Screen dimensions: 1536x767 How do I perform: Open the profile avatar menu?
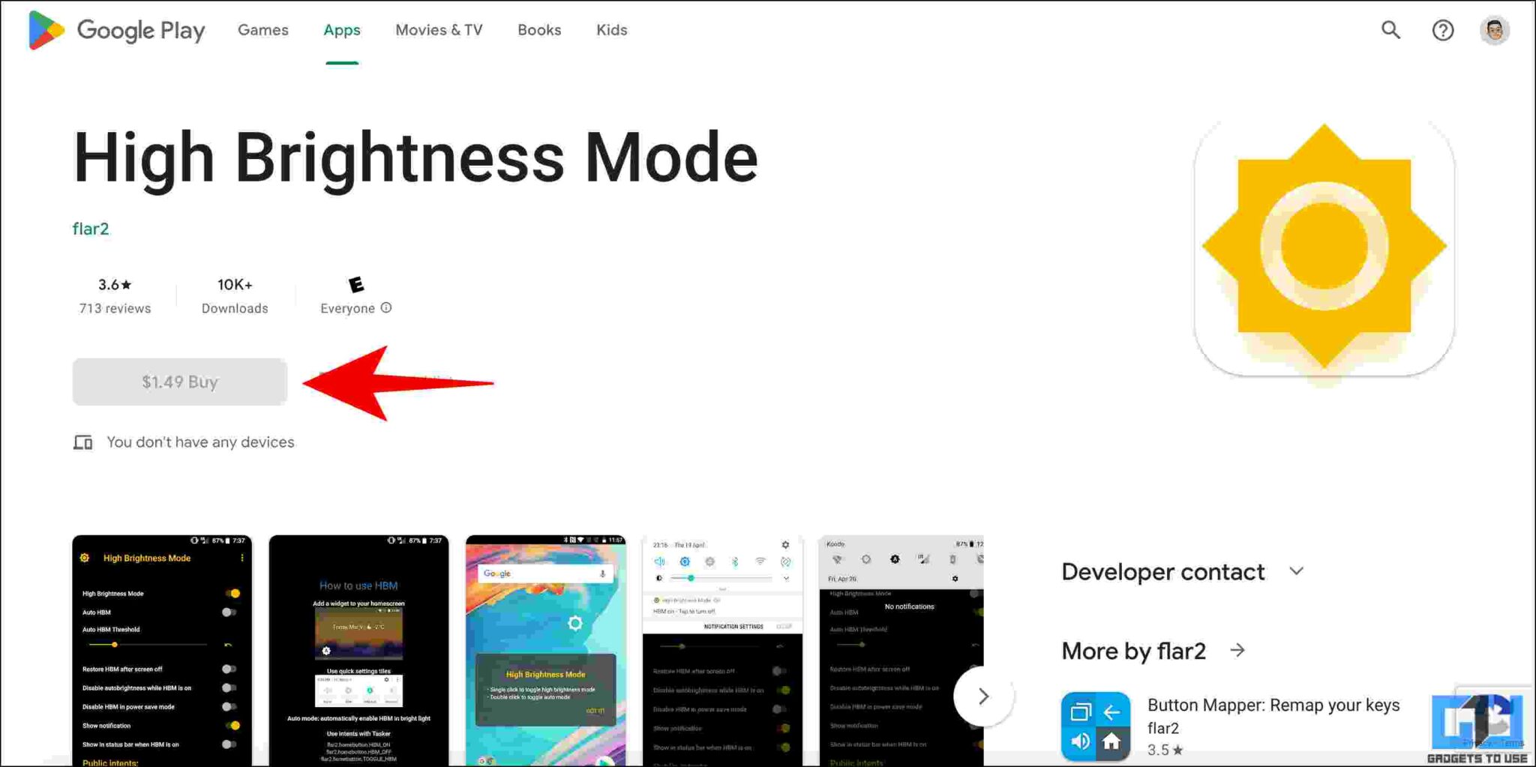[x=1494, y=30]
